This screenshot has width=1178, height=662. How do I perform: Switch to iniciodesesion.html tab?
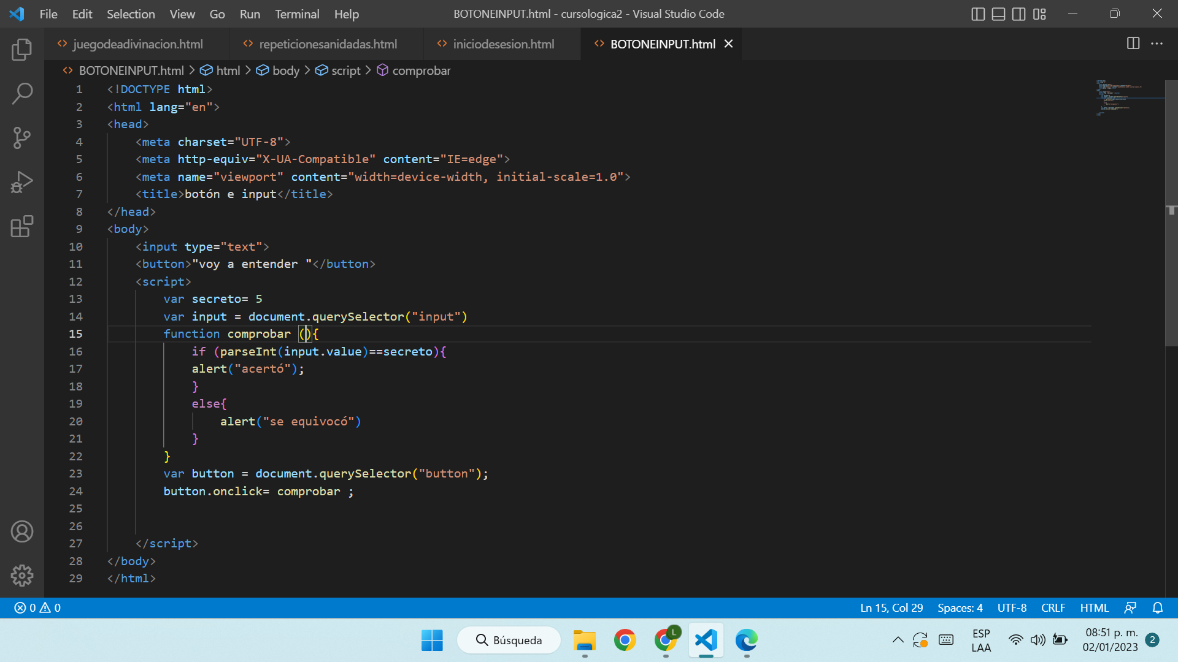(503, 44)
